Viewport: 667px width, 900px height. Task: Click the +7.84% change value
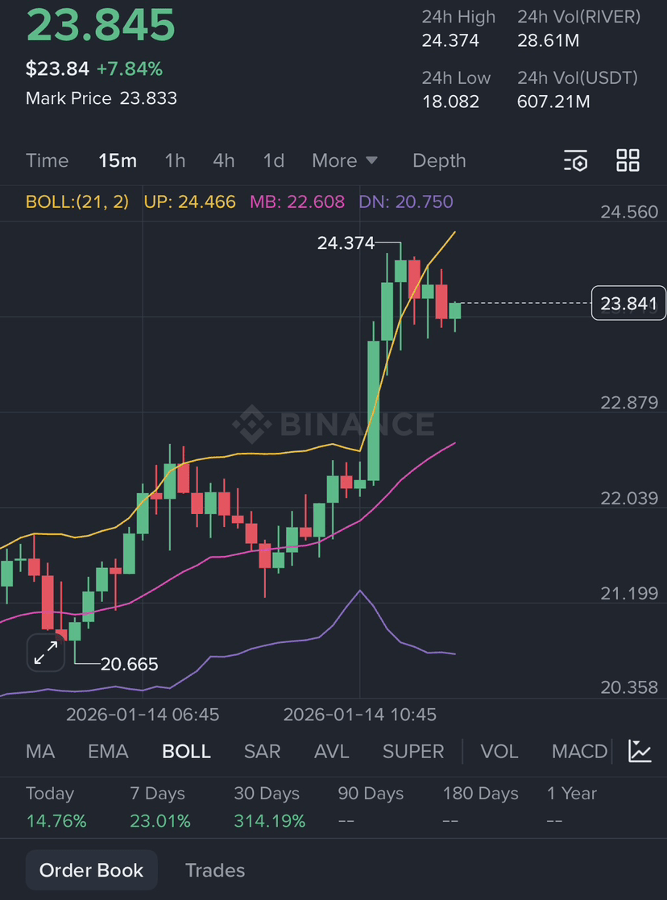click(x=130, y=68)
